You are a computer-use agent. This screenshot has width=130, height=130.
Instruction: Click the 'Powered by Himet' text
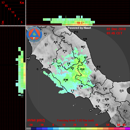pos(79,28)
